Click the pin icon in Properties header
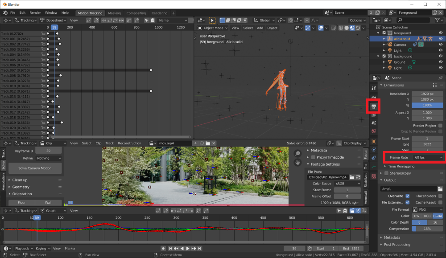This screenshot has height=258, width=446. 441,78
